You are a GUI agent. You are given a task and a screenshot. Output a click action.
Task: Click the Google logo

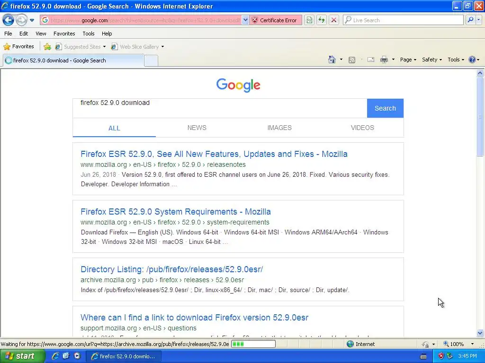[238, 85]
